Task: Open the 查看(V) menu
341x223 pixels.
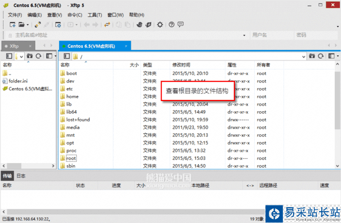Action: 55,15
